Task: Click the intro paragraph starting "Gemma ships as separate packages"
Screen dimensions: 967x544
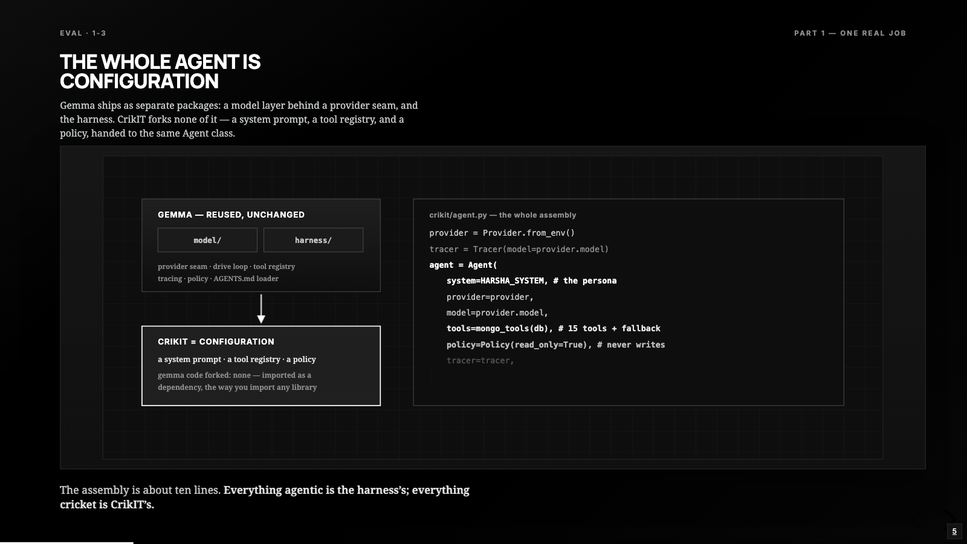Action: 239,119
